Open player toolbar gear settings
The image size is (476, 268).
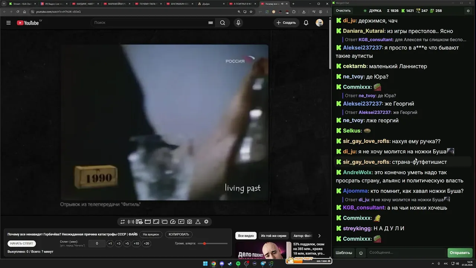[x=206, y=222]
